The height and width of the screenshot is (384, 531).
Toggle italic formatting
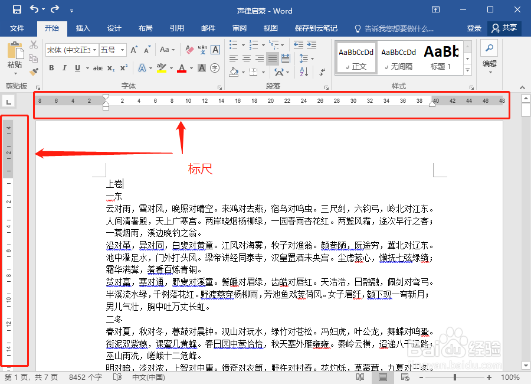tap(64, 68)
